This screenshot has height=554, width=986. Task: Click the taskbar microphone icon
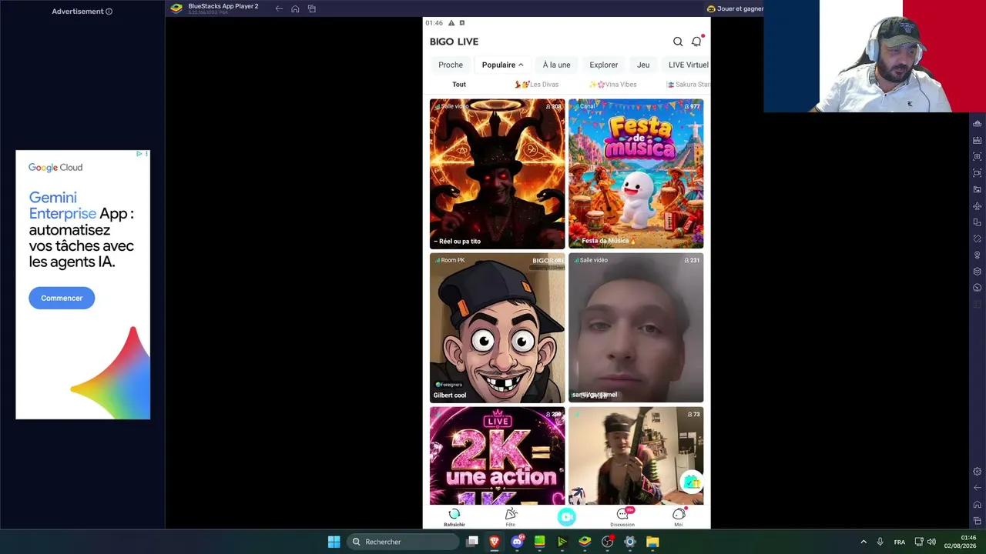pos(880,542)
